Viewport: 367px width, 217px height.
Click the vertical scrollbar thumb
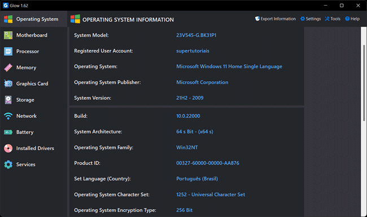click(364, 83)
